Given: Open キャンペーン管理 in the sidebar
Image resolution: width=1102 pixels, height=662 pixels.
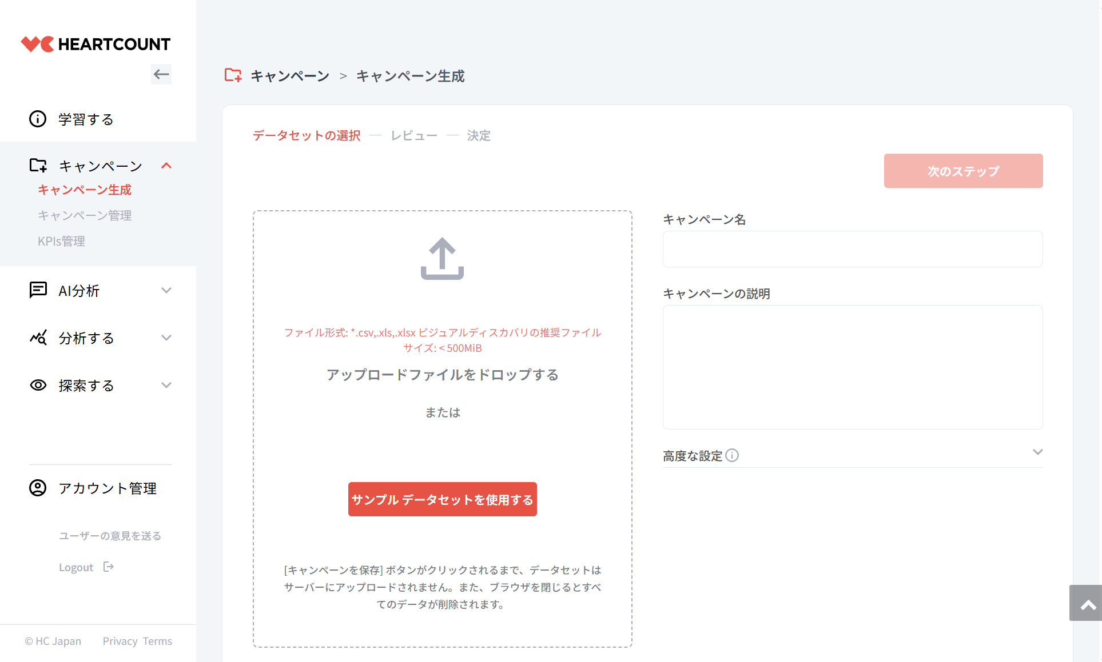Looking at the screenshot, I should pos(85,215).
